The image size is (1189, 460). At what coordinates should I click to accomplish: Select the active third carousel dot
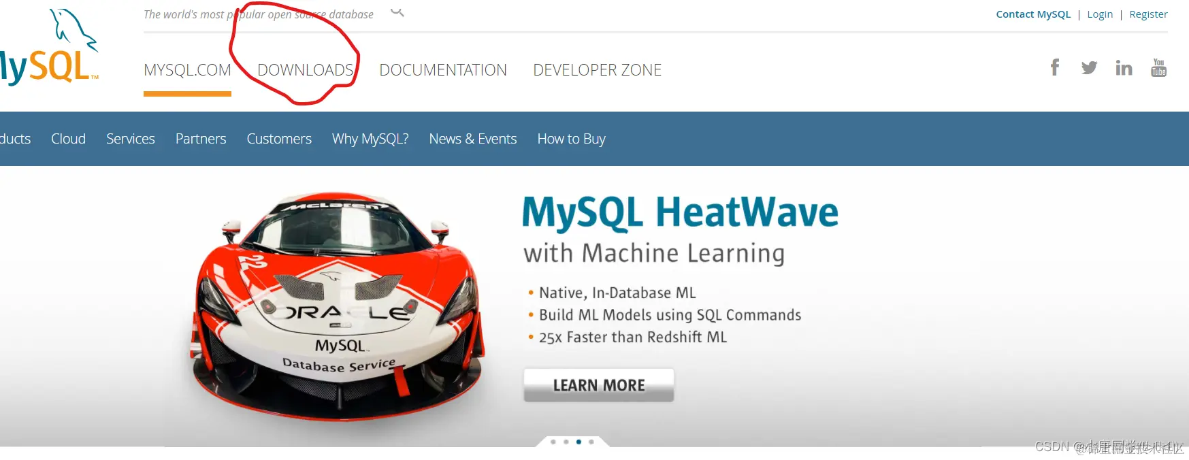click(579, 442)
